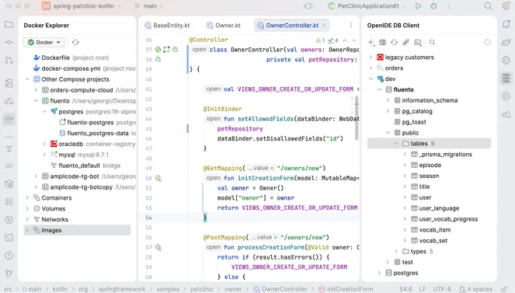Click the gutter icon on line 38
The width and height of the screenshot is (515, 293).
(158, 59)
